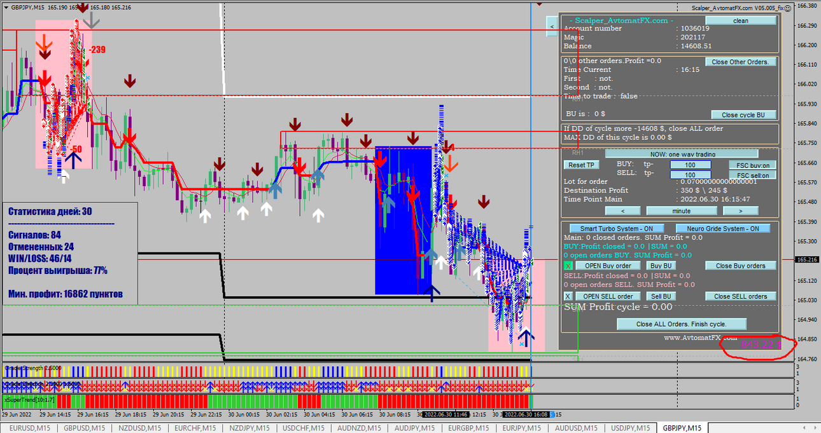Switch to GBPUSD,M15 chart tab

(x=83, y=428)
